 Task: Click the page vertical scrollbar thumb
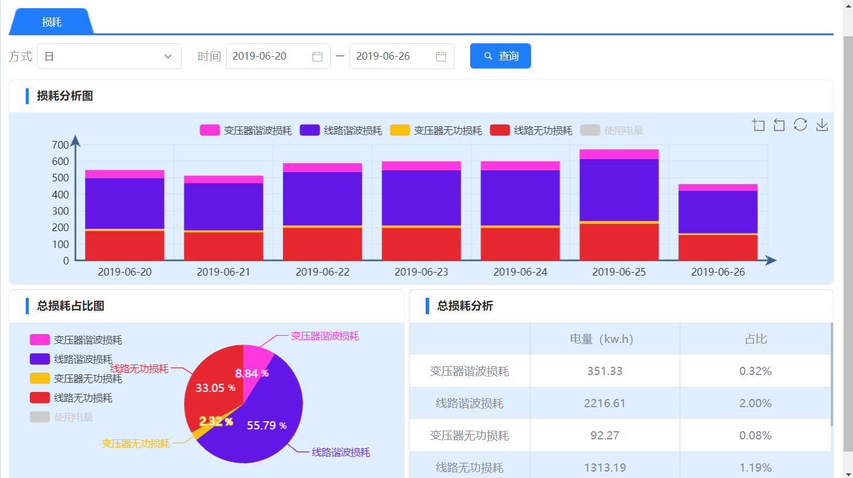click(x=848, y=244)
